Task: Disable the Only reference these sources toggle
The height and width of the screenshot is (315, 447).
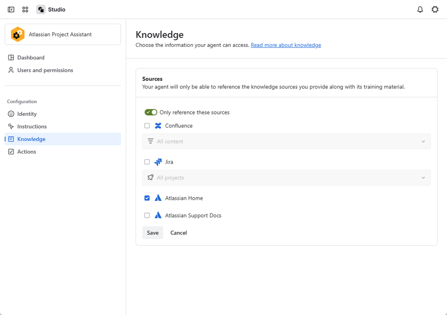Action: coord(151,113)
